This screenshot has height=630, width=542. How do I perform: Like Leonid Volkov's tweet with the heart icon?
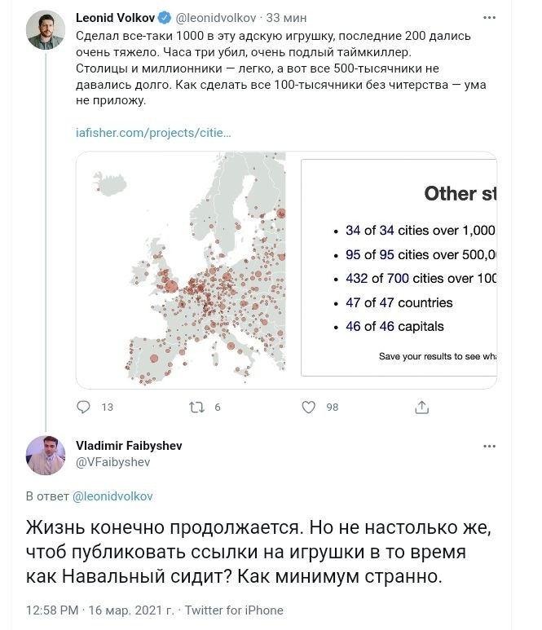tap(309, 407)
